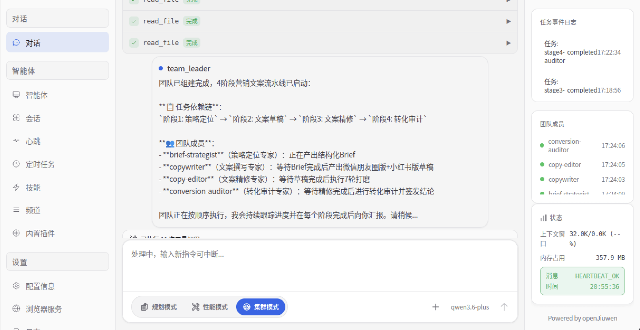The width and height of the screenshot is (640, 330).
Task: Click the blue dot beside team_leader
Action: pyautogui.click(x=161, y=68)
